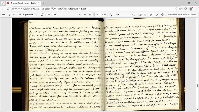Click the vertical scrollbar thumb
Screen dimensions: 199x112
pyautogui.click(x=197, y=85)
